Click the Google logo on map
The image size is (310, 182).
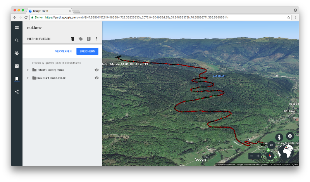(x=200, y=159)
